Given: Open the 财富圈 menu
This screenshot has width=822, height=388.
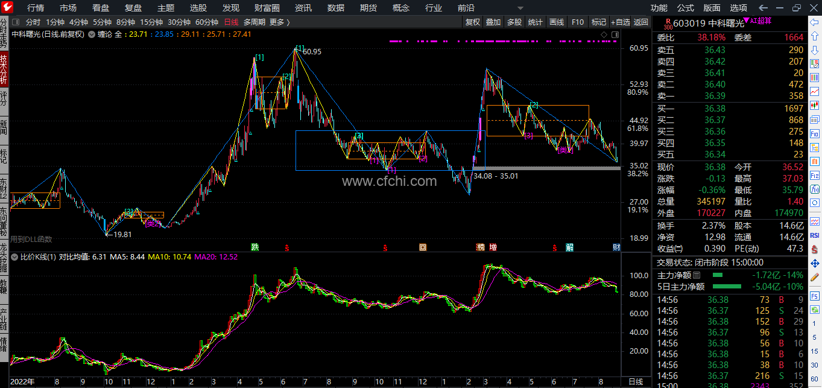Looking at the screenshot, I should click(x=267, y=8).
